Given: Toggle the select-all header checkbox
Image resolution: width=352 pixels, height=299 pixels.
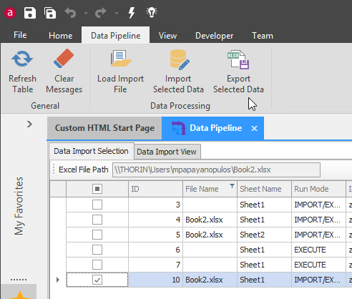Looking at the screenshot, I should pos(97,189).
